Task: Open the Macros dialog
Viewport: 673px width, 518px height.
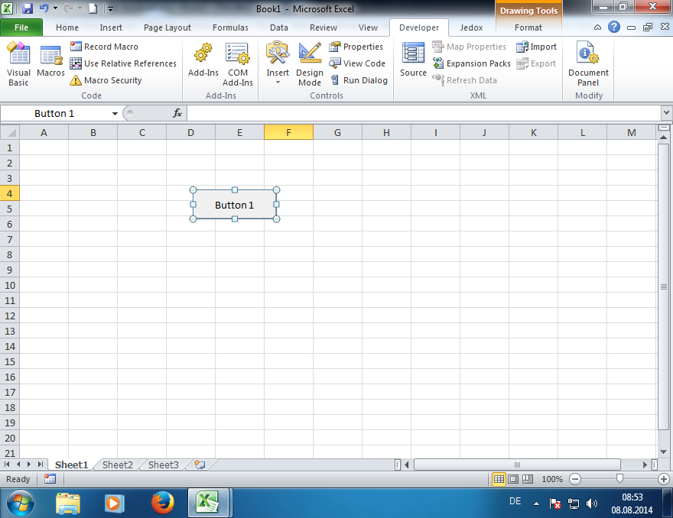Action: [50, 61]
